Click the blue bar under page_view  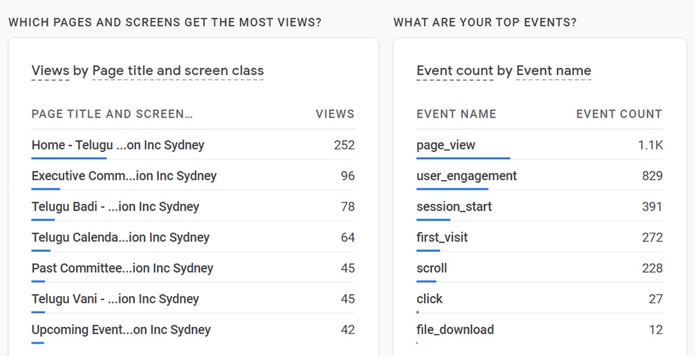[463, 157]
